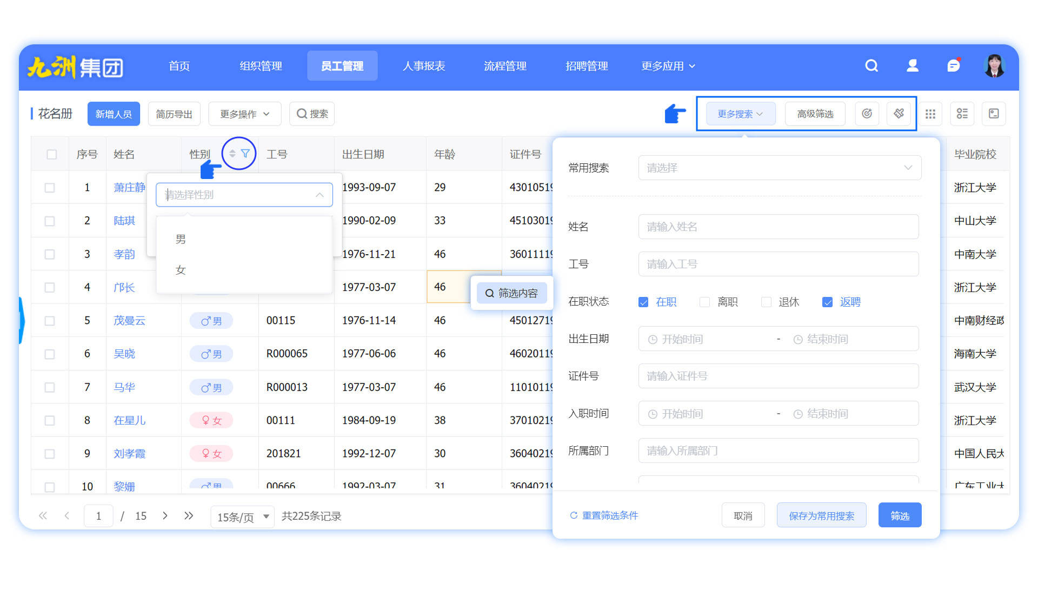Screen dimensions: 1038x589
Task: Open the 人事报表 menu tab
Action: (423, 66)
